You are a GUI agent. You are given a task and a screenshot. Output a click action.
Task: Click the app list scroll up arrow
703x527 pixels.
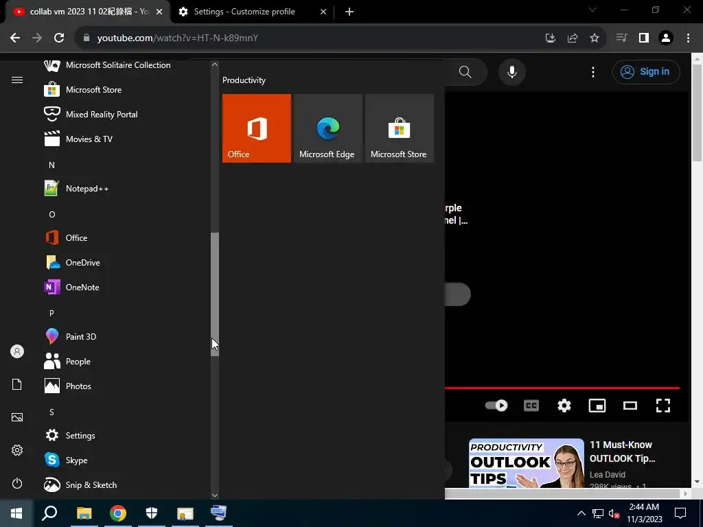pos(215,65)
